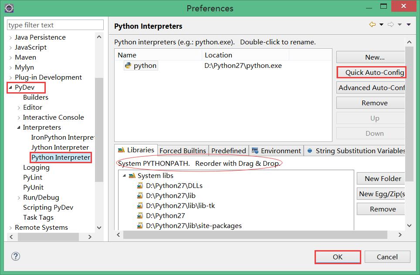Select Task Tags in the tree
The image size is (420, 275).
coord(38,218)
